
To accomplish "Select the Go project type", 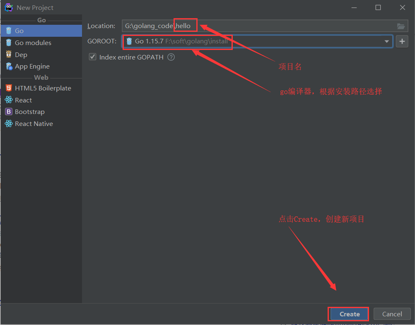I will 41,31.
